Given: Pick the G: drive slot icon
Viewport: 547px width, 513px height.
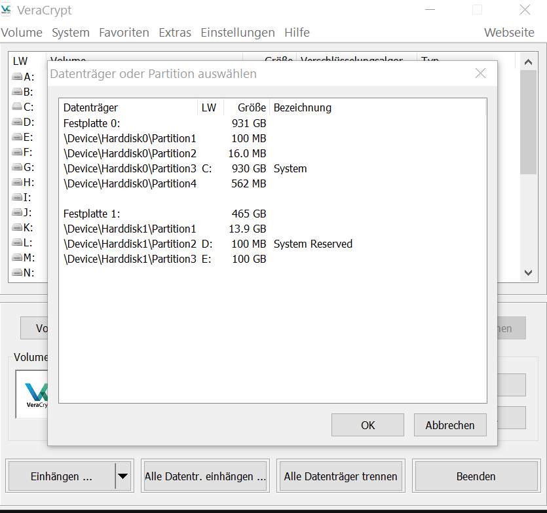Looking at the screenshot, I should coord(17,167).
